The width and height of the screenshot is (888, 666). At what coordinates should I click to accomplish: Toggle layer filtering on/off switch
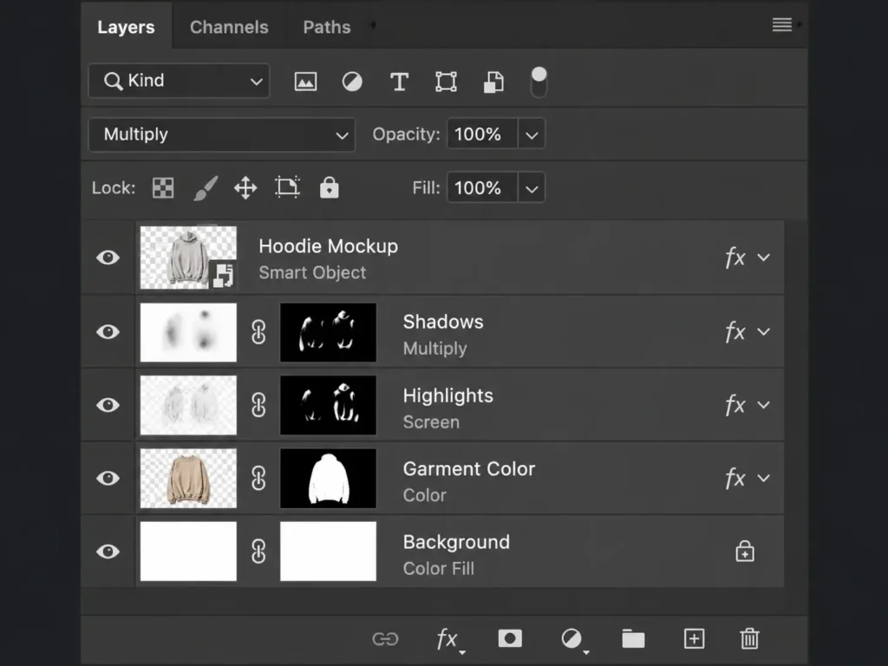(x=539, y=82)
